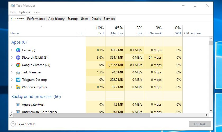
Task: Switch to the Startup tab
Action: coord(72,19)
